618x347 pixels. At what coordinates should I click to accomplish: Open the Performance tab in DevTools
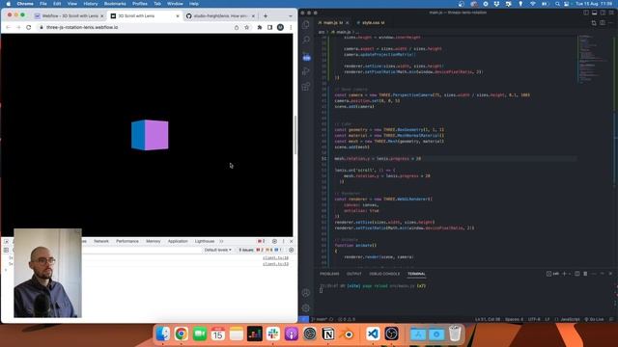pyautogui.click(x=127, y=241)
